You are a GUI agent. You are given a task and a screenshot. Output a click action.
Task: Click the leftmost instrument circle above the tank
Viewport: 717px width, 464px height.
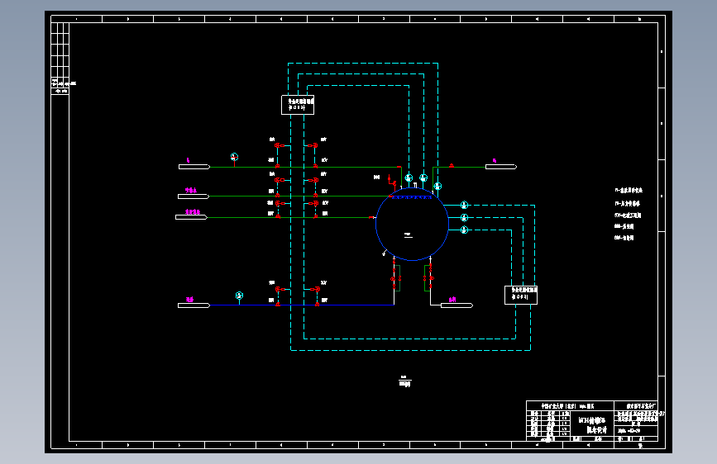409,178
